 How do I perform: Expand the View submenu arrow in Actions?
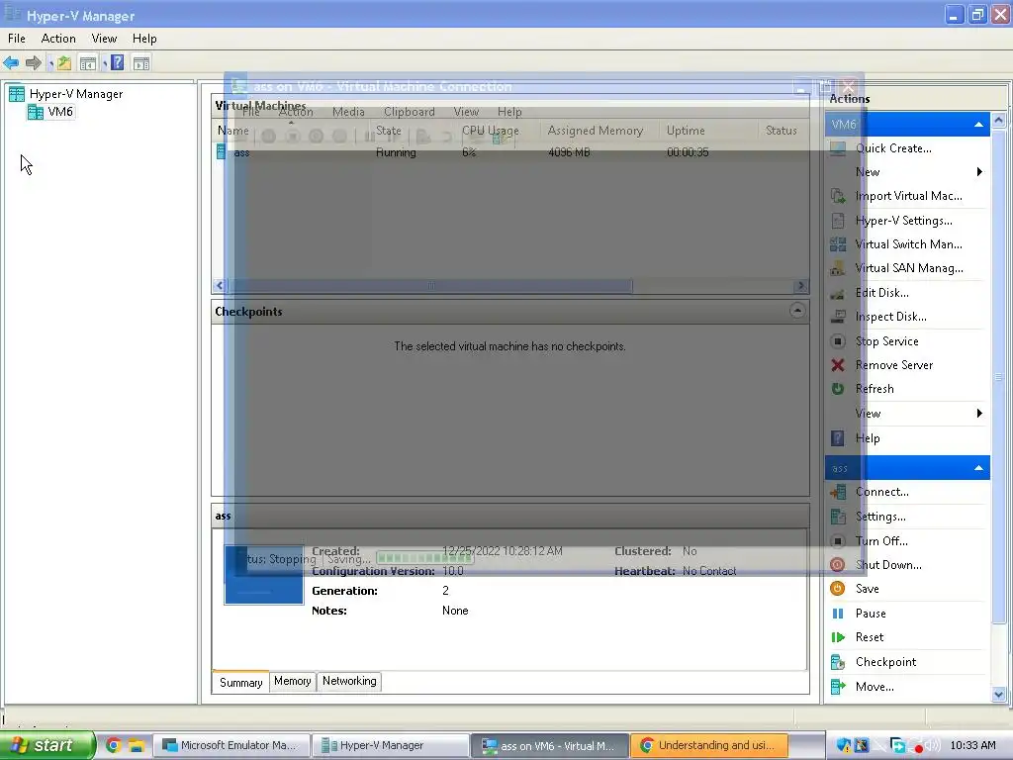pyautogui.click(x=979, y=414)
